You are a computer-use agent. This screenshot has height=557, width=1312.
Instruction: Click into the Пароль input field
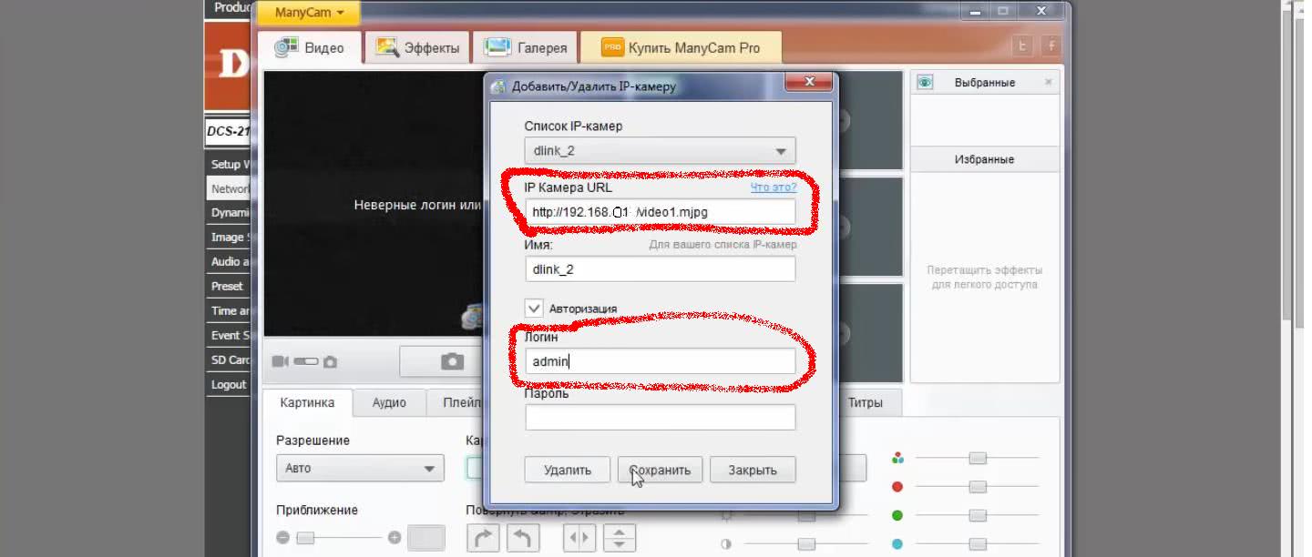660,418
